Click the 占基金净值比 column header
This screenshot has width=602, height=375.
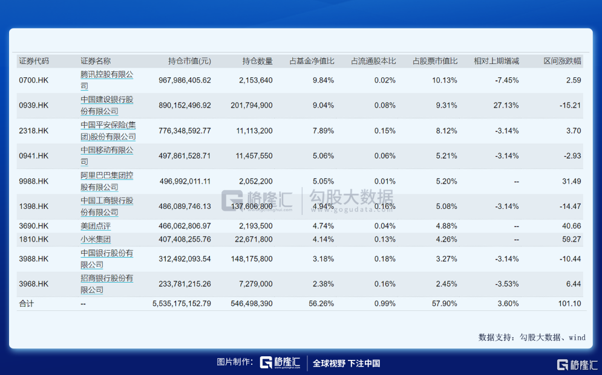tap(312, 61)
